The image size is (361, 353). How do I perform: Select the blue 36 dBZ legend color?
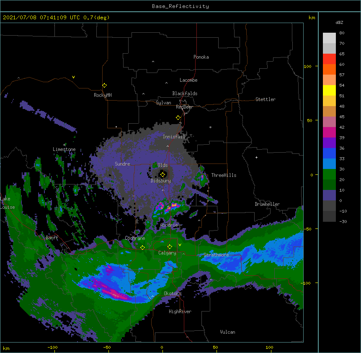click(x=329, y=153)
